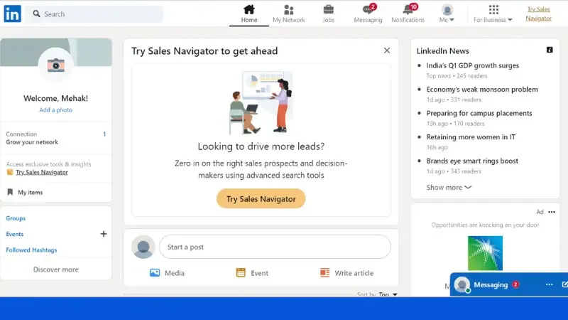Image resolution: width=568 pixels, height=320 pixels.
Task: Click the green ad logo thumbnail
Action: (x=485, y=253)
